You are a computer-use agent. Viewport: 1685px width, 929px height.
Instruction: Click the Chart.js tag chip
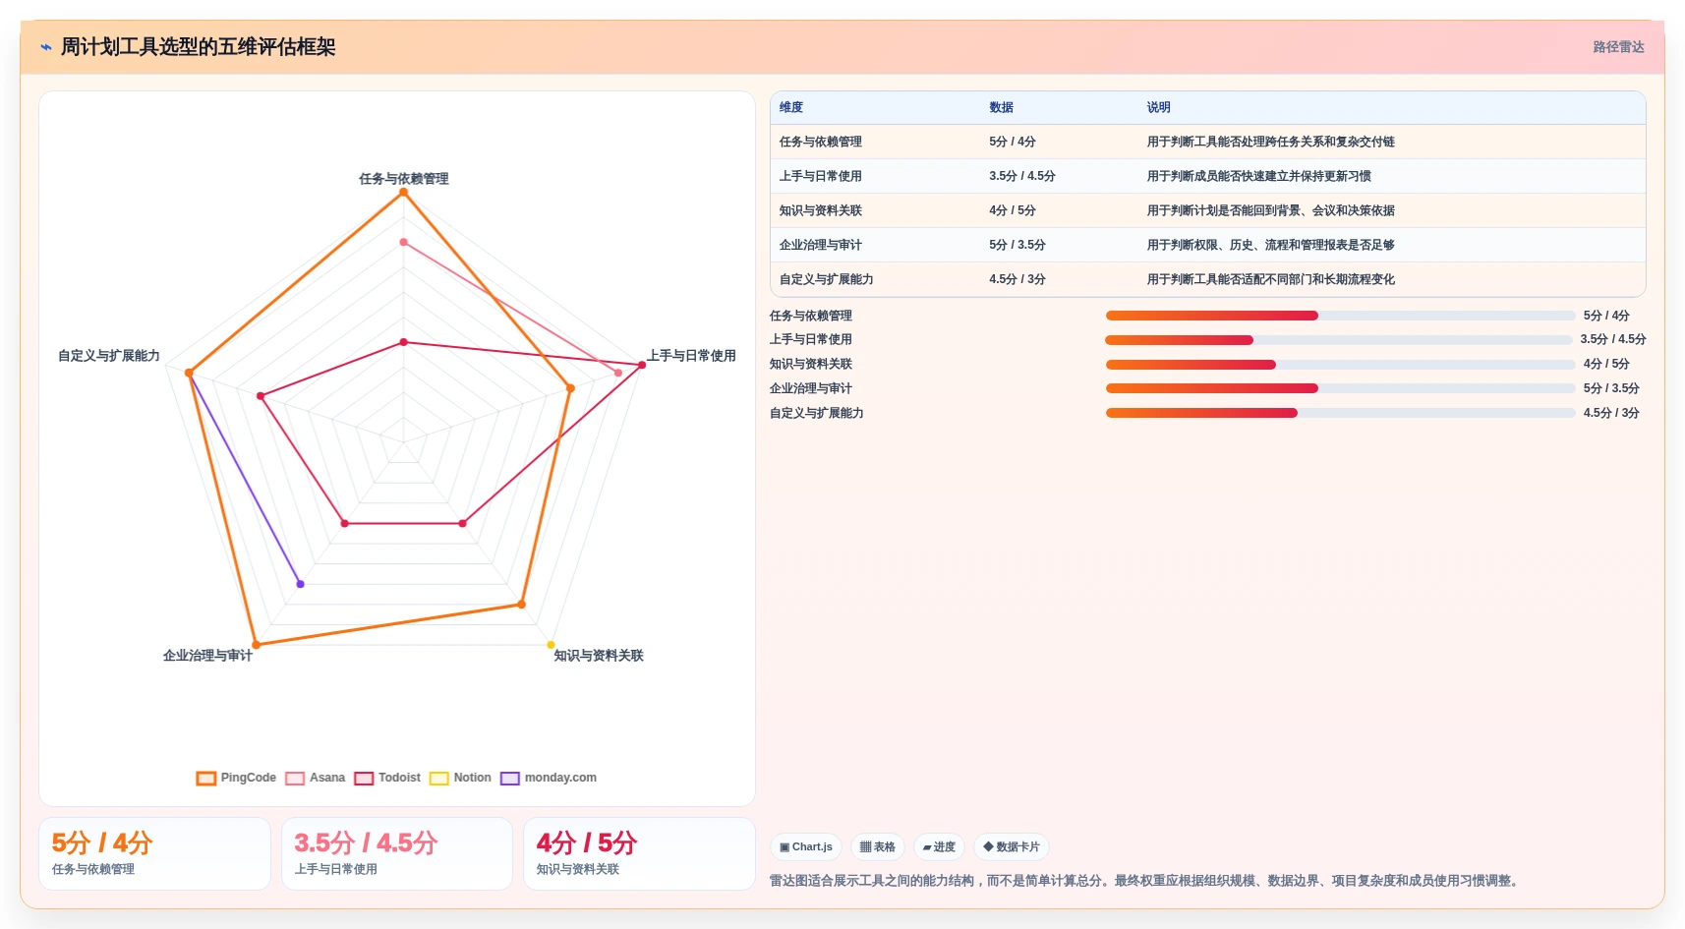pos(806,846)
